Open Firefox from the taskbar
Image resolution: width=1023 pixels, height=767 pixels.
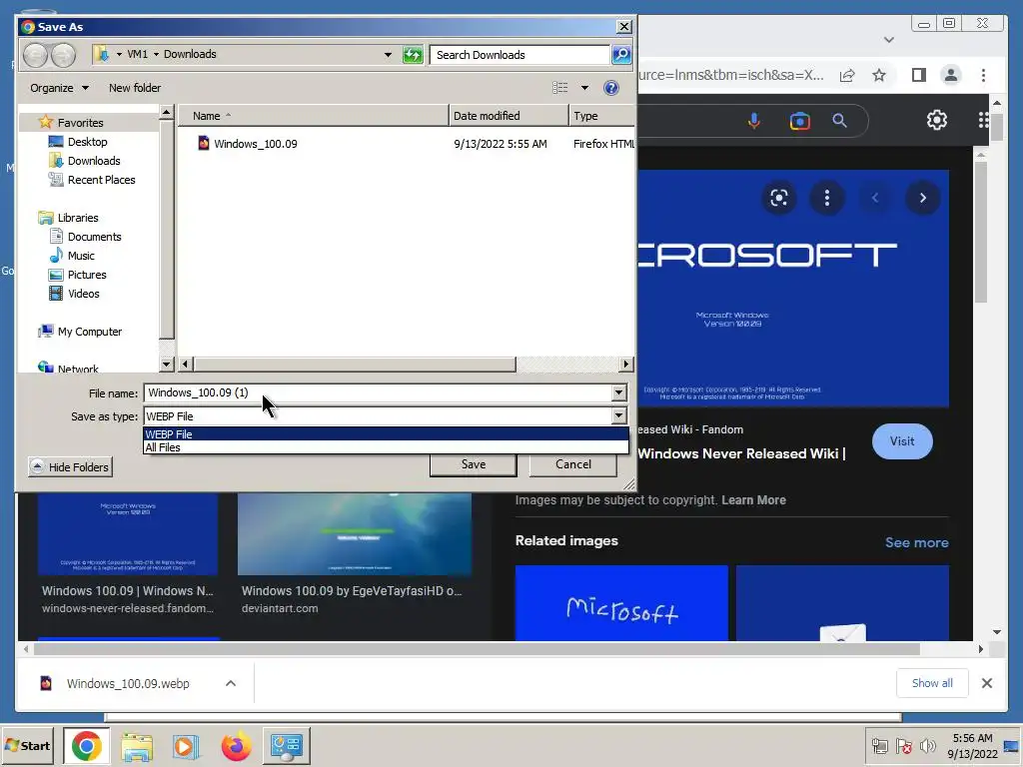(236, 746)
